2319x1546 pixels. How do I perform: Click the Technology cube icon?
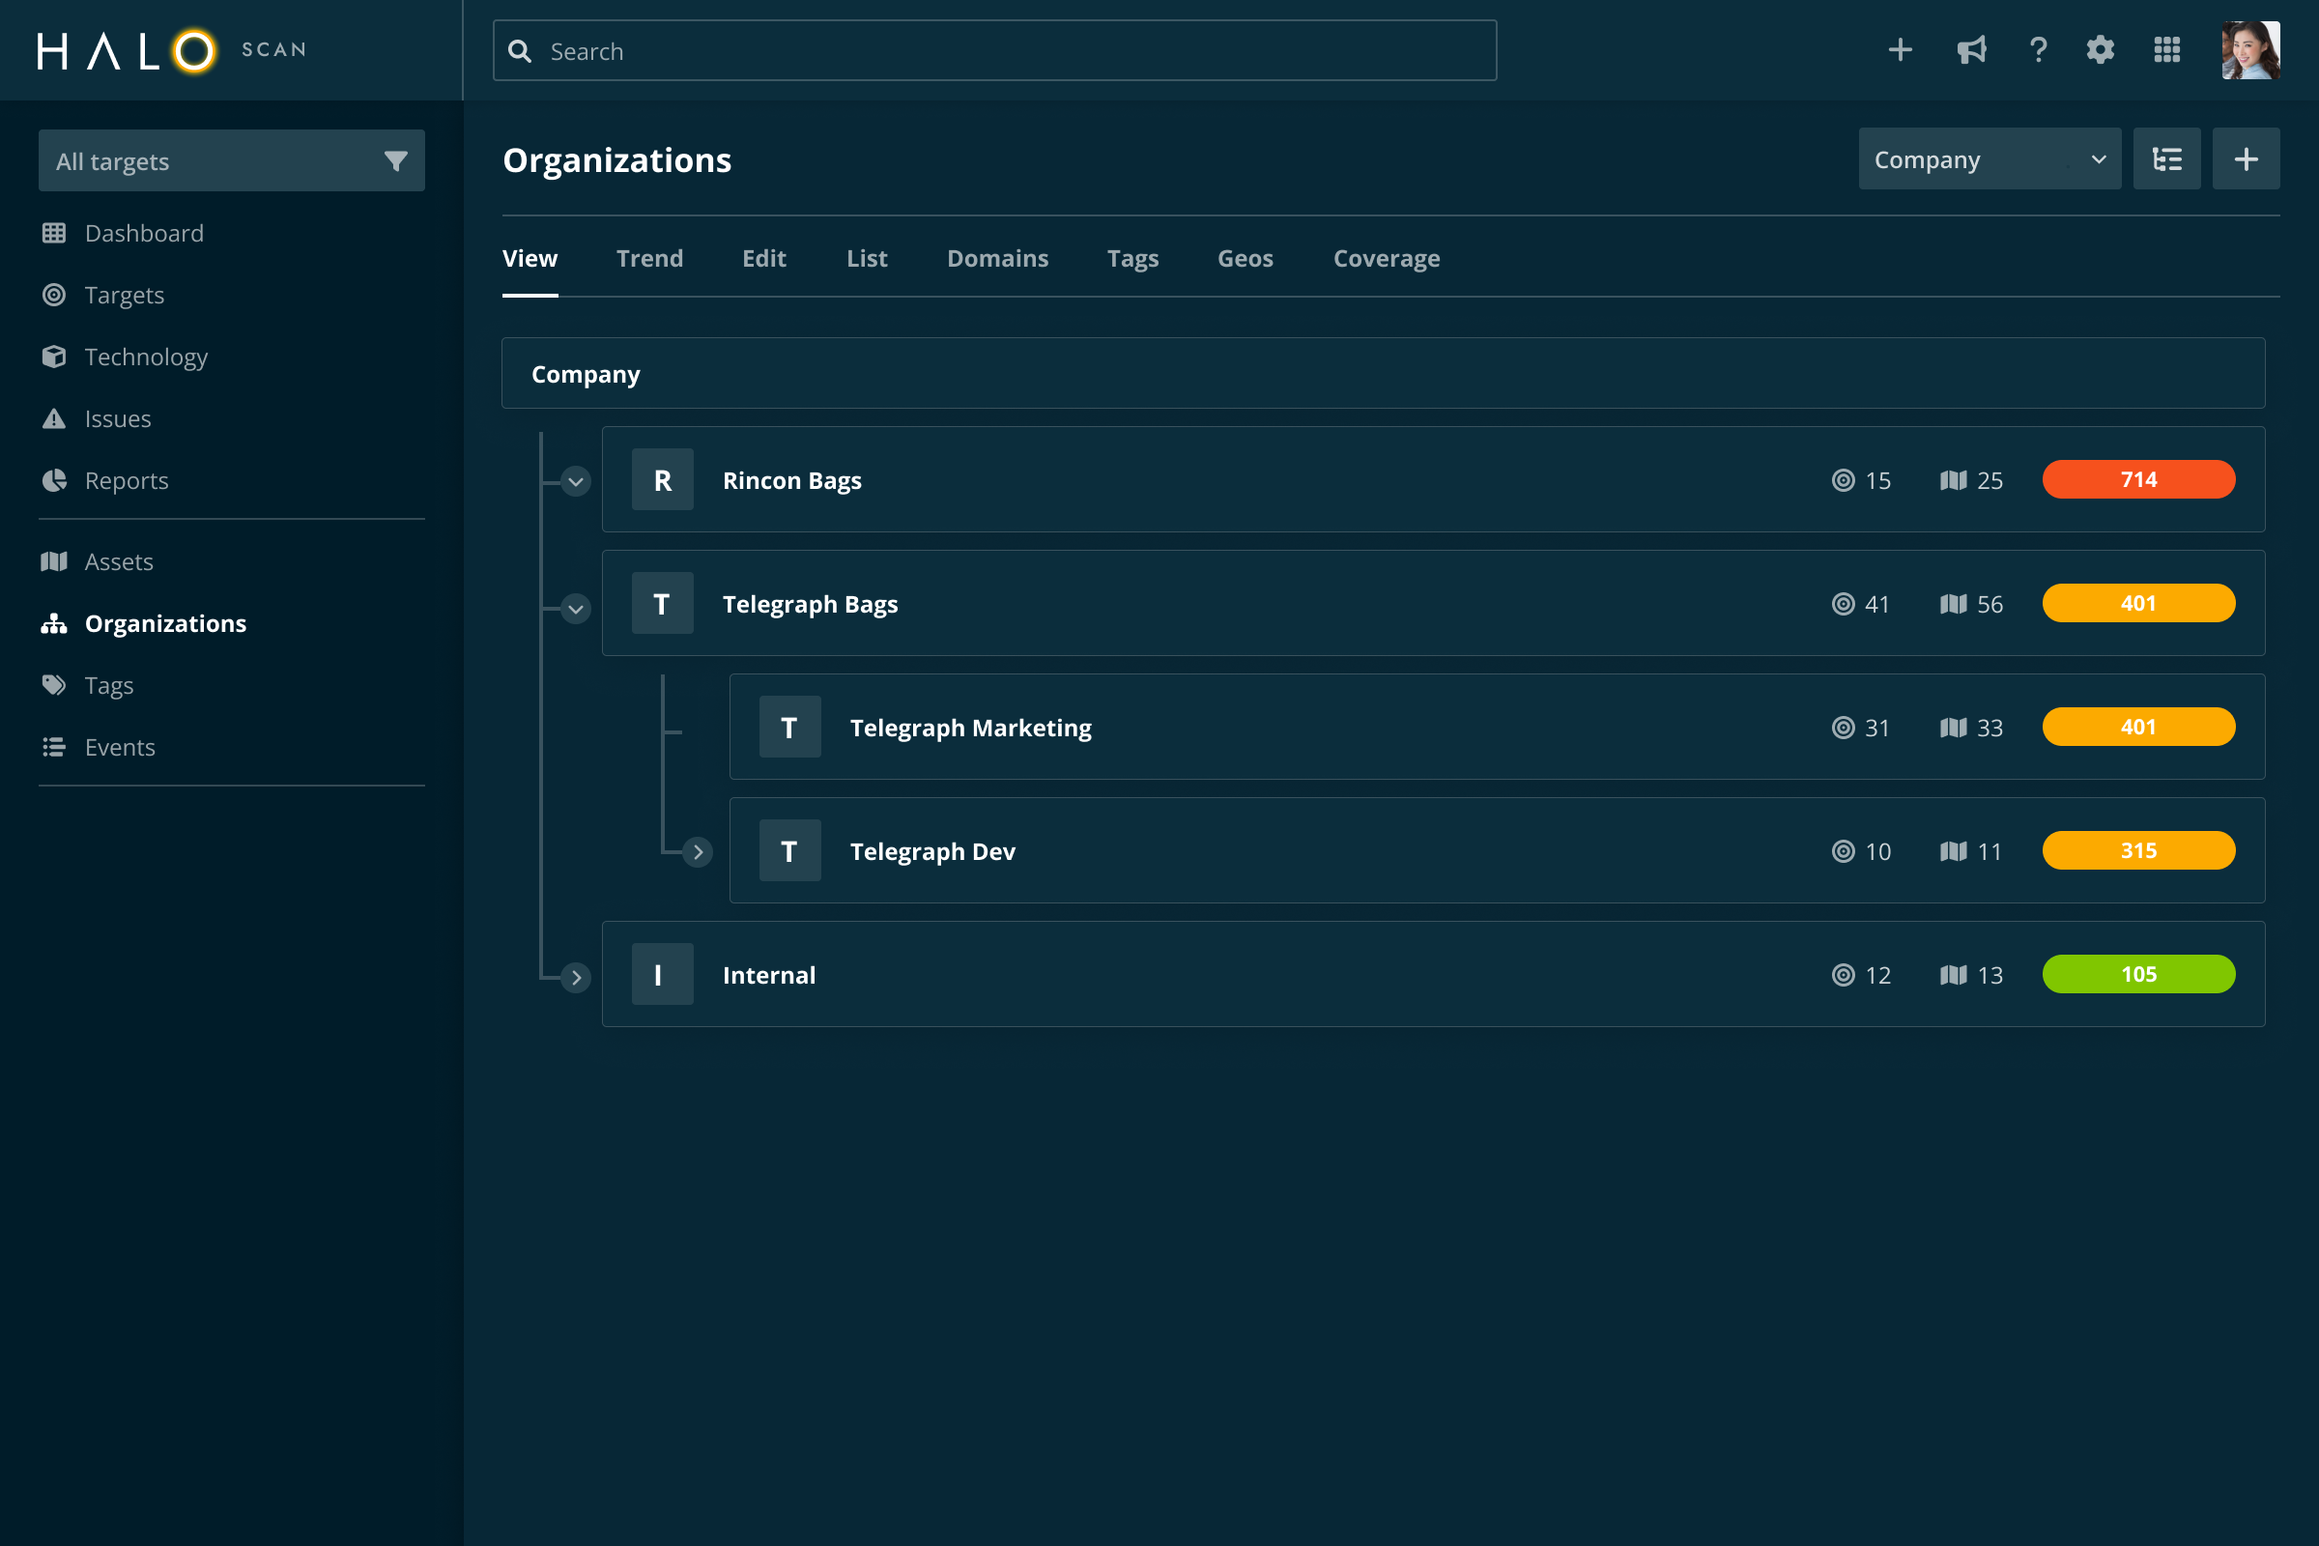point(54,357)
